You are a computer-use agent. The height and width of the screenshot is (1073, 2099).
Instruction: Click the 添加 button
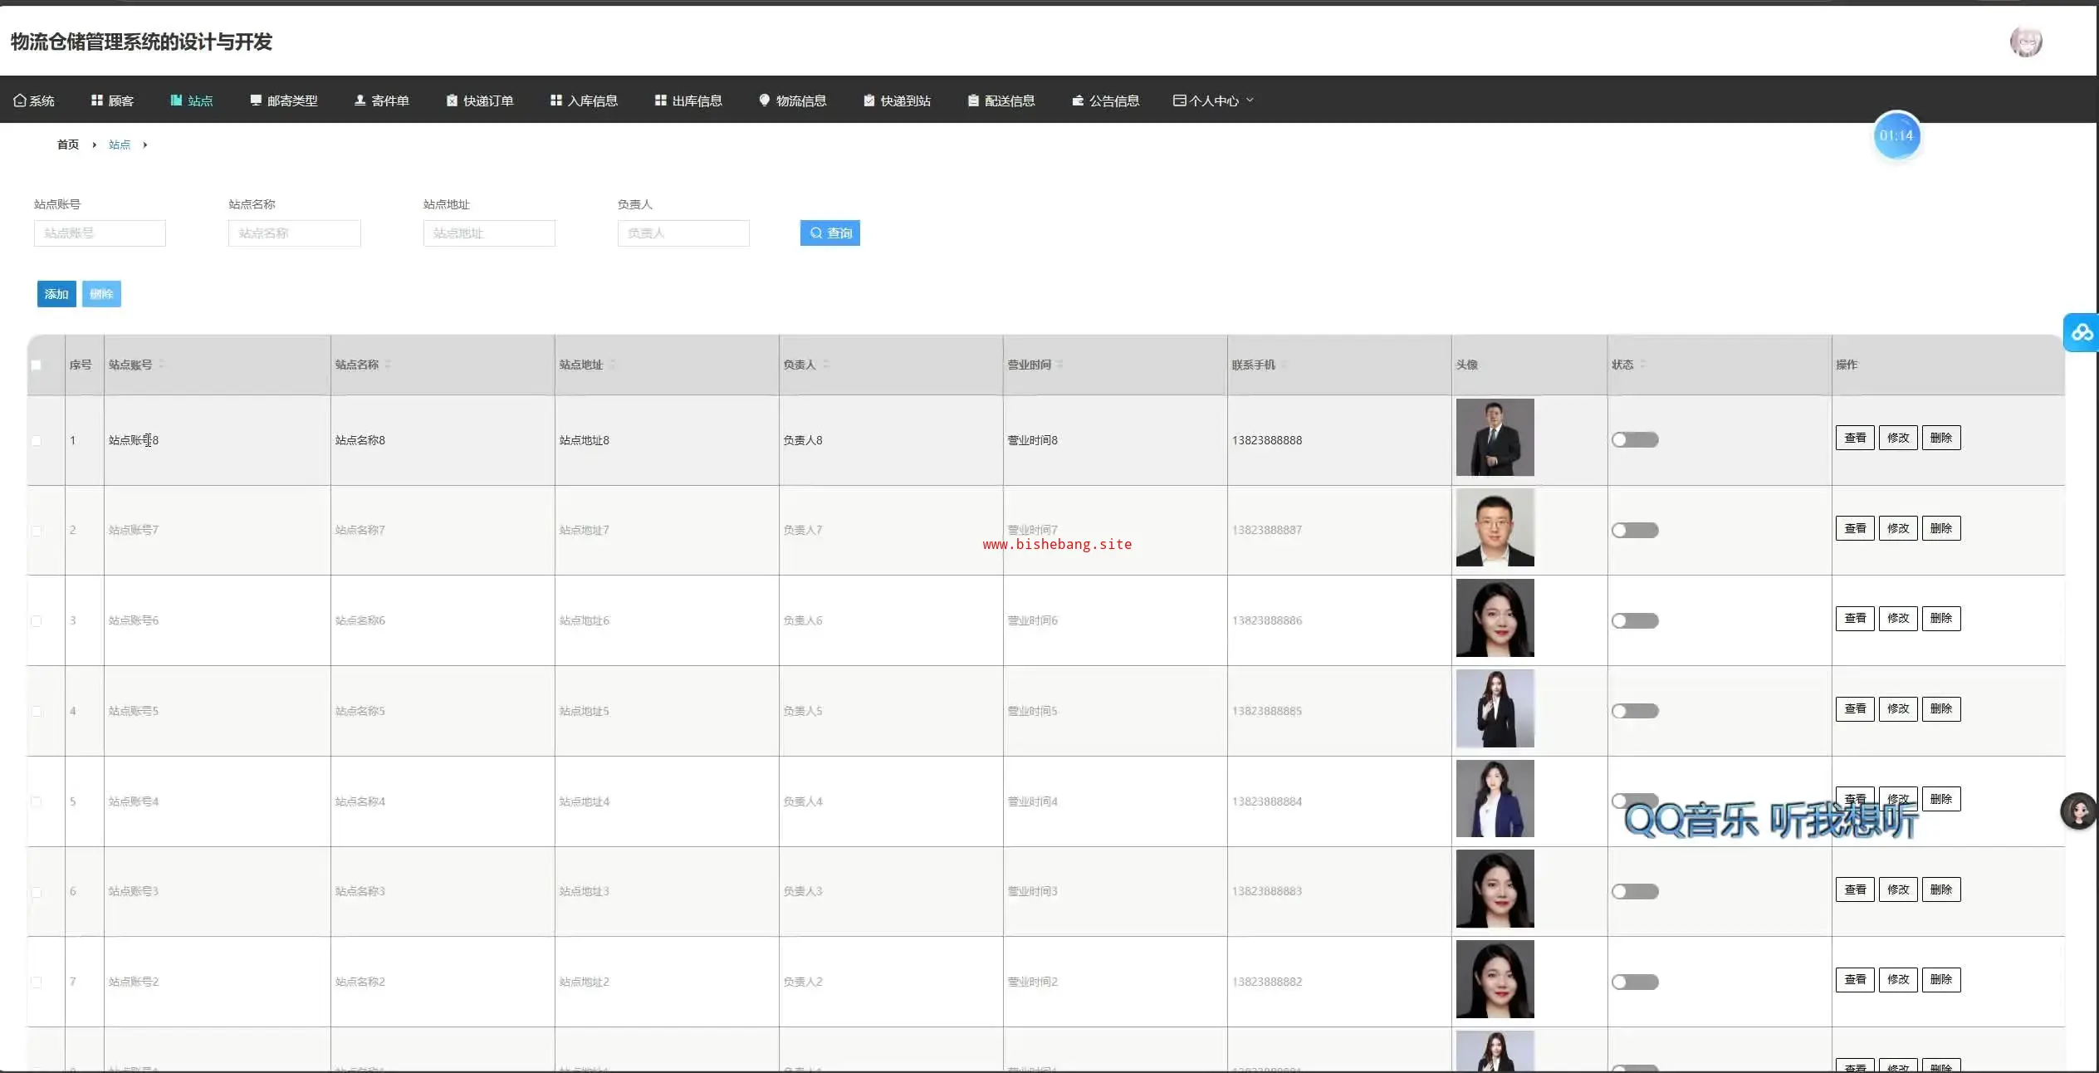[x=56, y=294]
